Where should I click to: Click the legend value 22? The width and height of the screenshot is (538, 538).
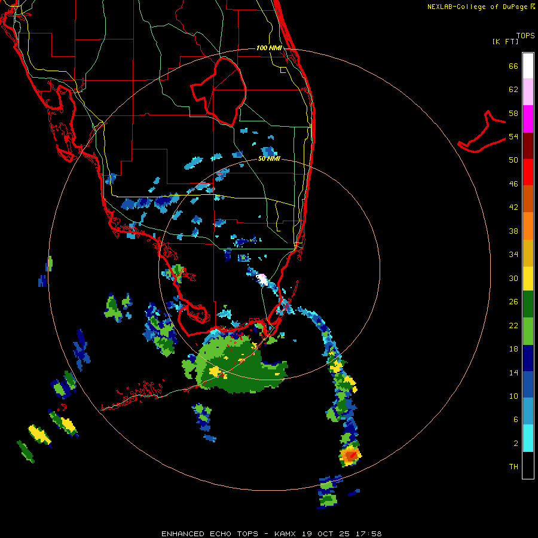[x=513, y=325]
